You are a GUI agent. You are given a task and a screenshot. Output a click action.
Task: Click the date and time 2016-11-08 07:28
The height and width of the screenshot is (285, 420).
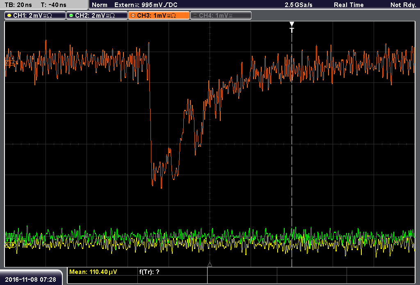(30, 279)
